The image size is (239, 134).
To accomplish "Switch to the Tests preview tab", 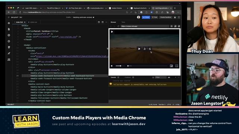I will pyautogui.click(x=123, y=22).
